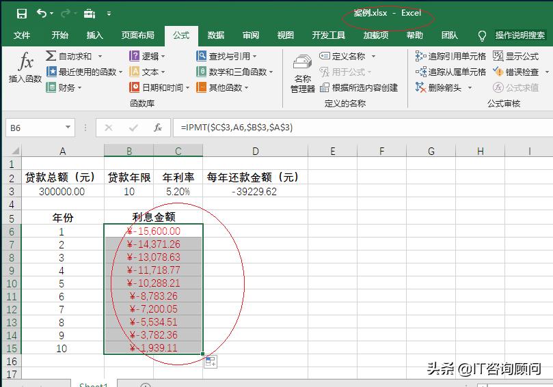553x387 pixels.
Task: Click the Select All corner triangle
Action: click(14, 151)
